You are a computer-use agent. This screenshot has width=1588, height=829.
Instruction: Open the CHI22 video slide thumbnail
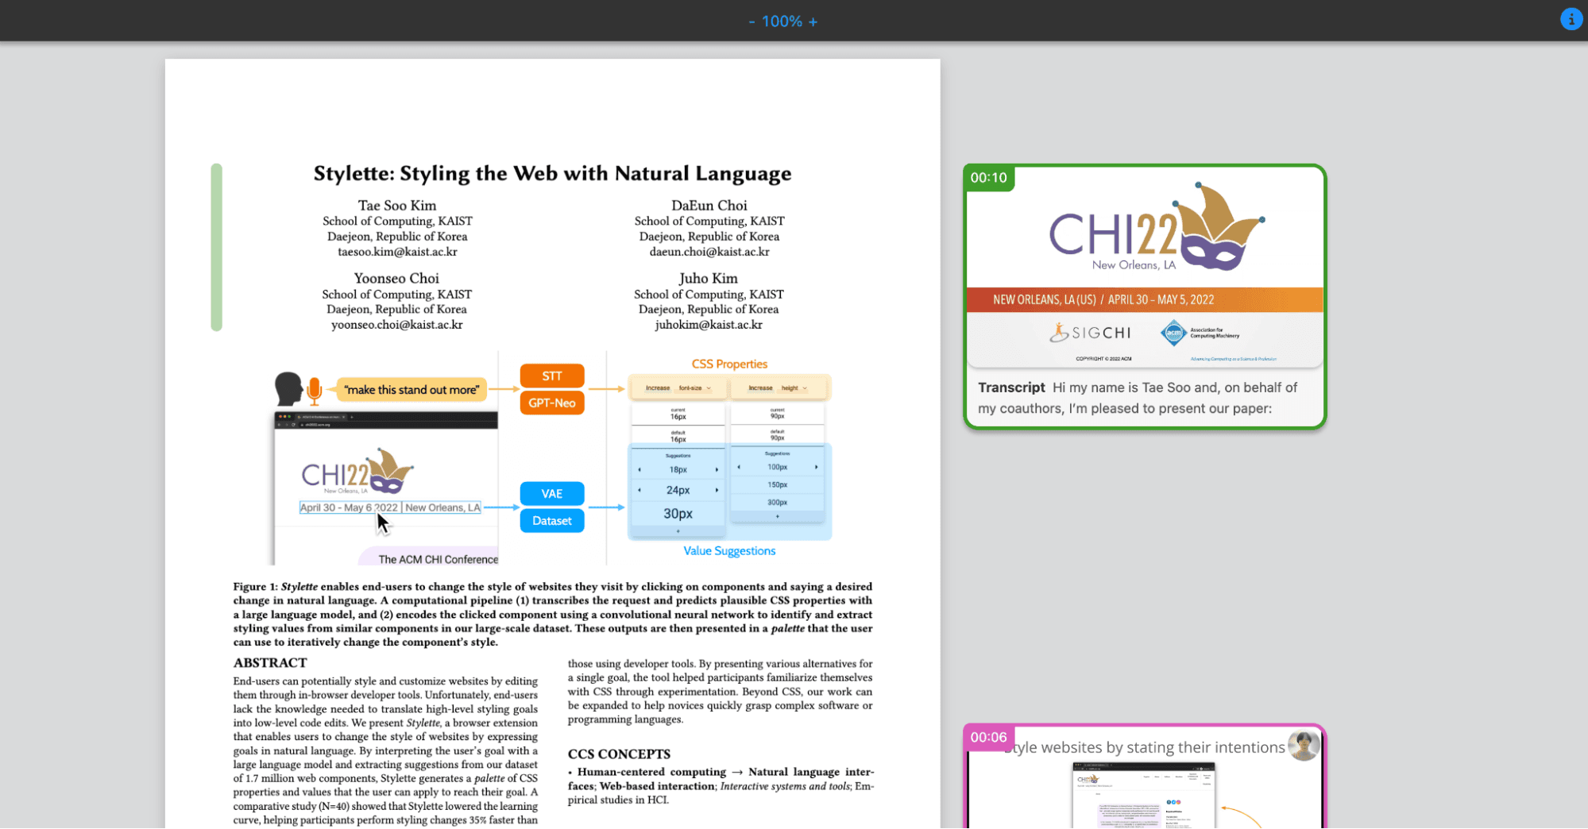[x=1145, y=268]
